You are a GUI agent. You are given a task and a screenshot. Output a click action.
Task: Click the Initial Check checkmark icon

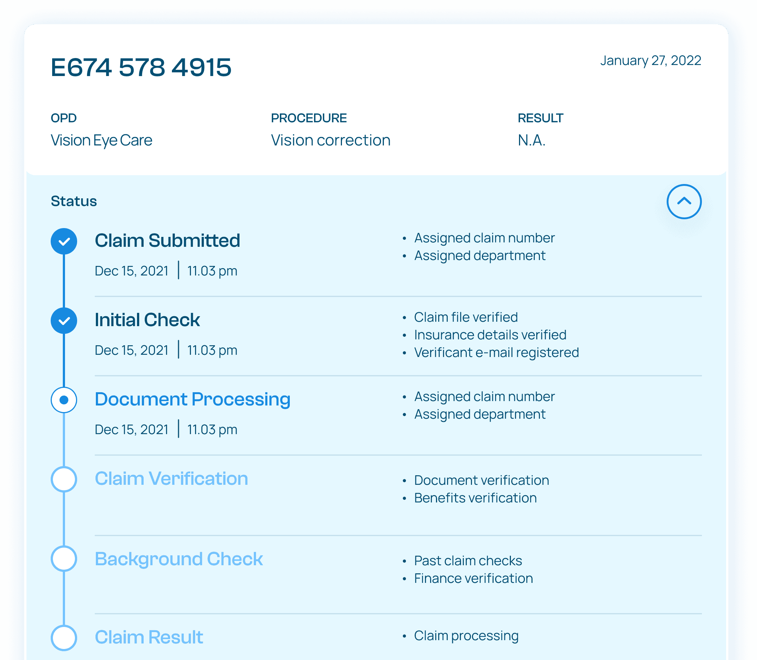[x=64, y=320]
